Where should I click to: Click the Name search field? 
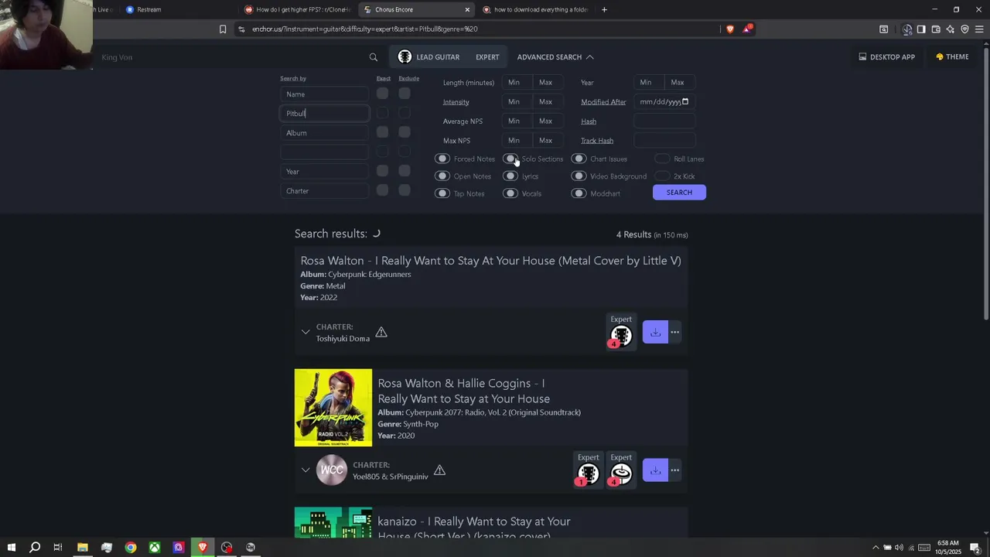[x=325, y=94]
